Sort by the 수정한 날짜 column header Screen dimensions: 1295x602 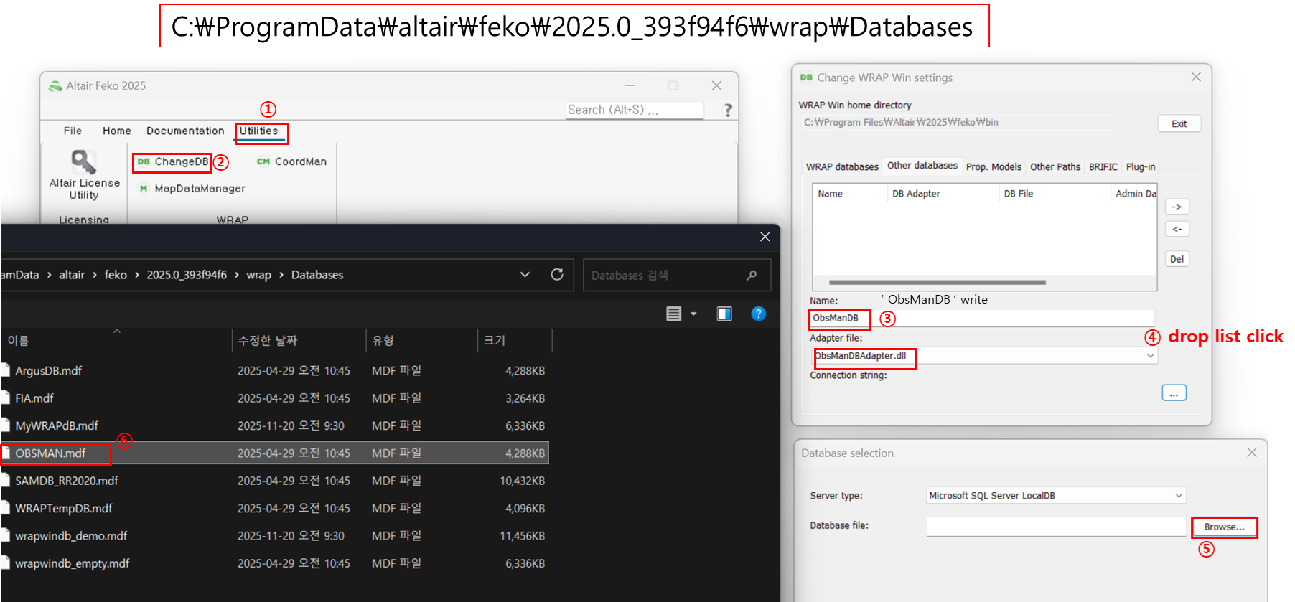point(299,340)
